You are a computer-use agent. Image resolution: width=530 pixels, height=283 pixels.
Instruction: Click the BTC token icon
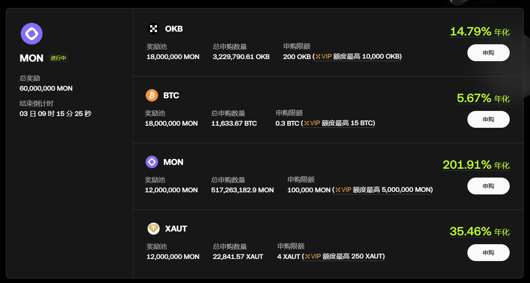151,95
